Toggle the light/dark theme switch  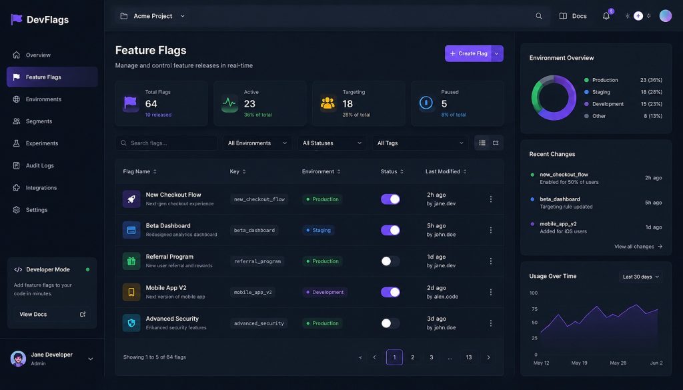click(638, 16)
